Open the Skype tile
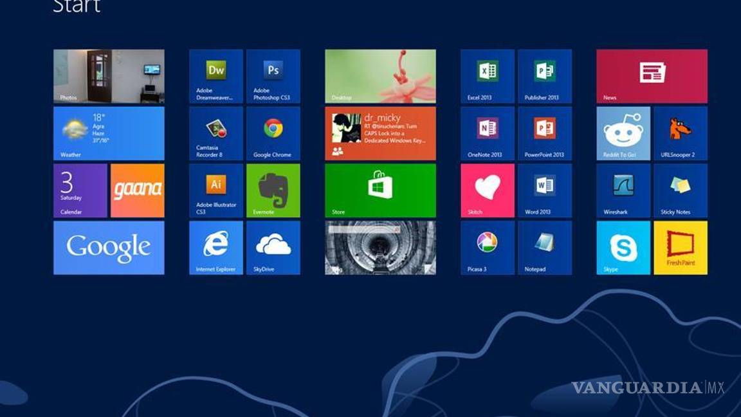 (x=623, y=248)
